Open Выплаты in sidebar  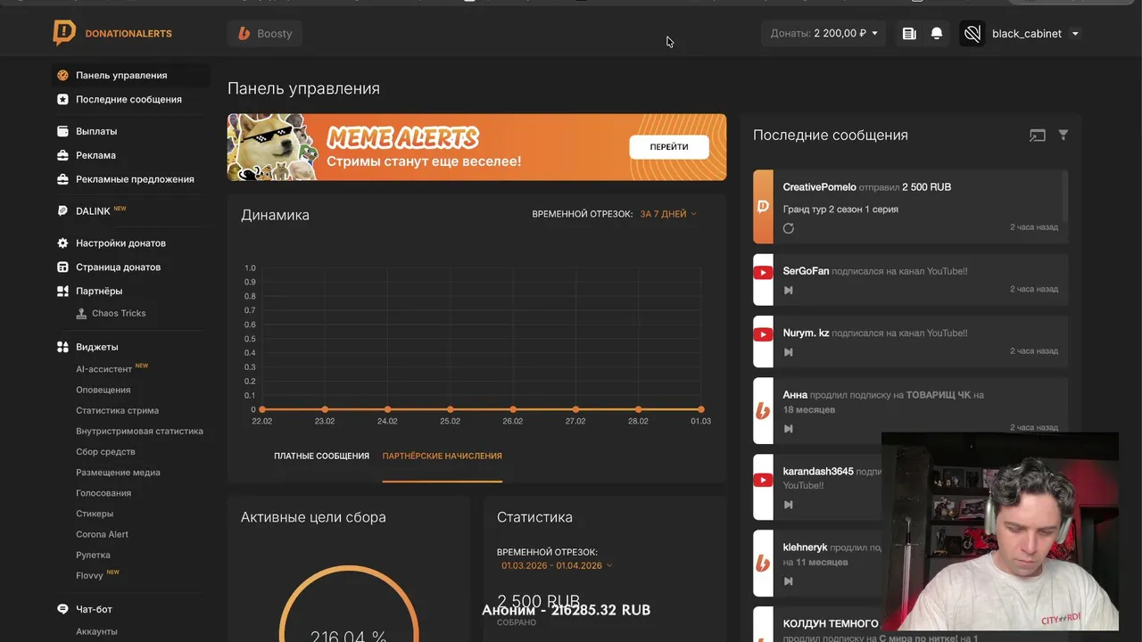point(96,131)
